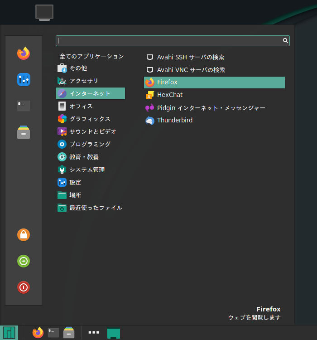Toggle the Manjaro menu button in panel

(x=9, y=333)
